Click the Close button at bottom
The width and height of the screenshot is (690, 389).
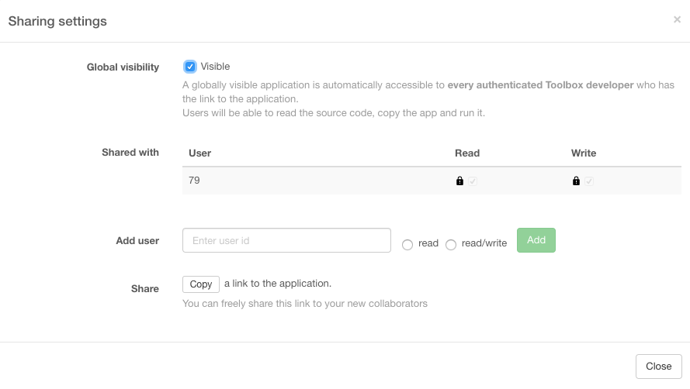coord(658,367)
